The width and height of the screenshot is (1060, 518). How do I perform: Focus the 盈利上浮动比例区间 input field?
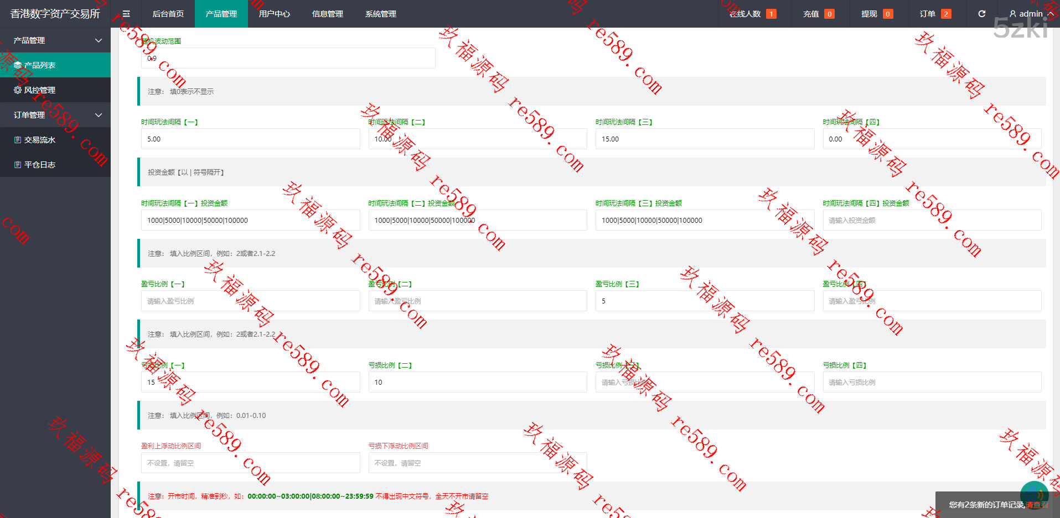click(250, 463)
